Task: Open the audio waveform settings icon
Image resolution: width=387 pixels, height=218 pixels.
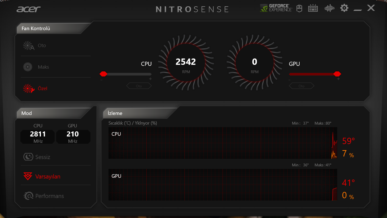Action: click(329, 8)
